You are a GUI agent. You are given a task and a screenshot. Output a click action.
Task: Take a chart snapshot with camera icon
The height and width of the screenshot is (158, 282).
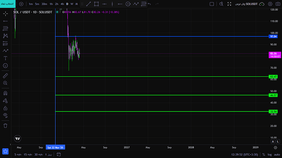tap(278, 4)
